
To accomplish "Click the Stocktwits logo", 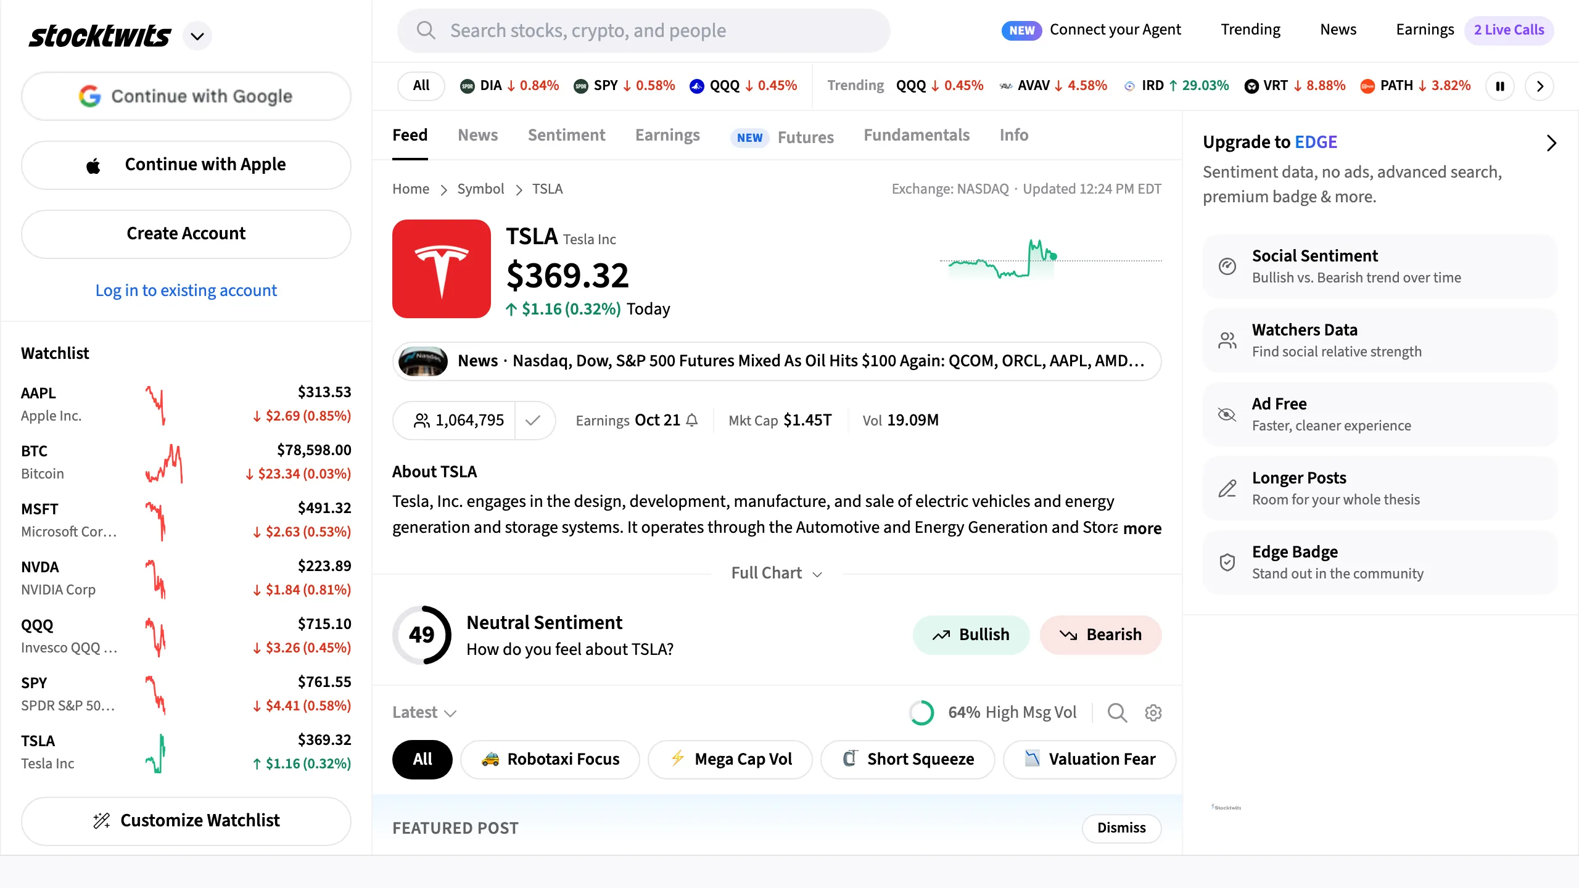I will [x=99, y=36].
